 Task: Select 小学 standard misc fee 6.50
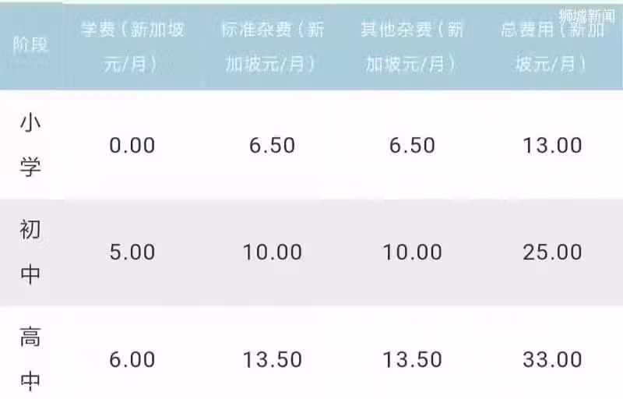pos(272,145)
